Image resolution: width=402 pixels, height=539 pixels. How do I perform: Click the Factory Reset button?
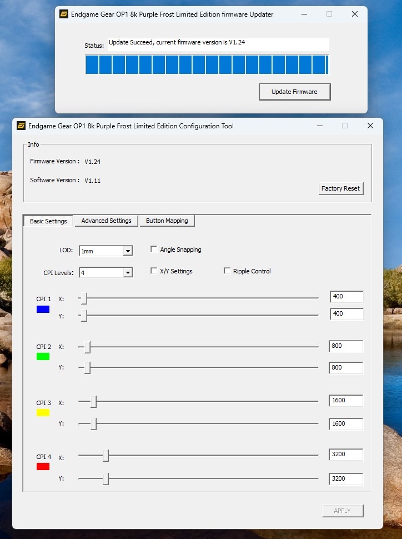click(x=340, y=188)
